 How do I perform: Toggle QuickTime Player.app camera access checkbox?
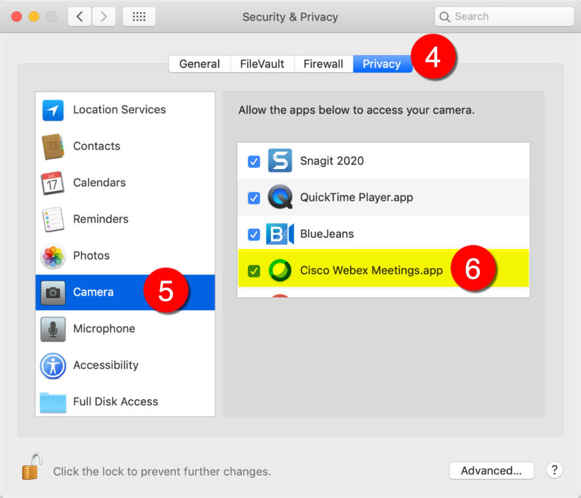(x=254, y=198)
